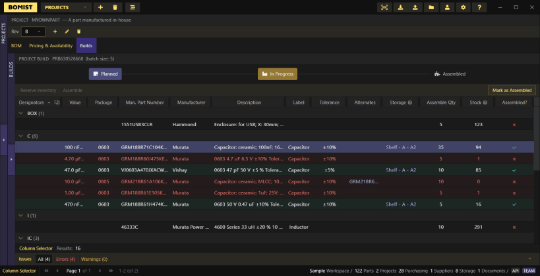540x276 pixels.
Task: Go to first page arrow
Action: [x=46, y=271]
